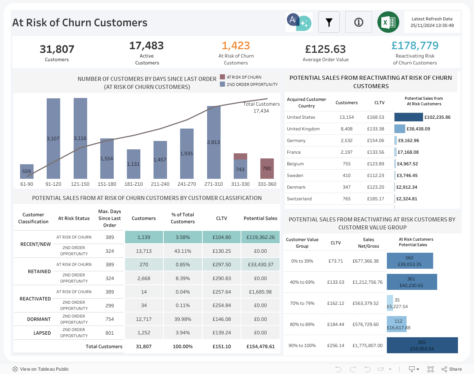Select the Denmark country label
This screenshot has height=374, width=474.
[x=296, y=187]
